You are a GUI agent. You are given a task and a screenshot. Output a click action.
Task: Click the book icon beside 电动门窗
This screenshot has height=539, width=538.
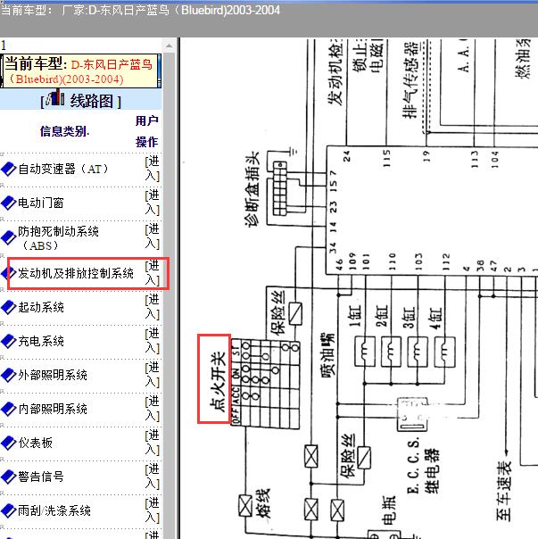(x=9, y=203)
